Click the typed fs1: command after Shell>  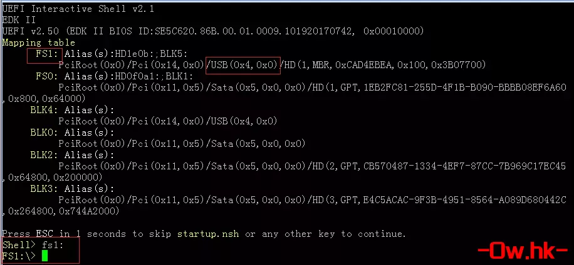point(53,245)
